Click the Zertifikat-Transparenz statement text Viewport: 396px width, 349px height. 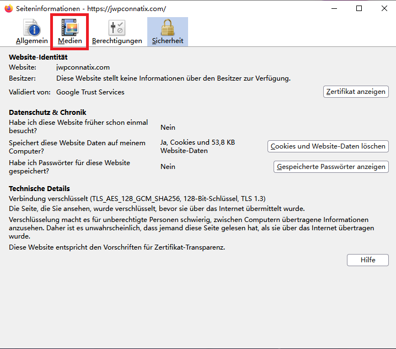(117, 247)
